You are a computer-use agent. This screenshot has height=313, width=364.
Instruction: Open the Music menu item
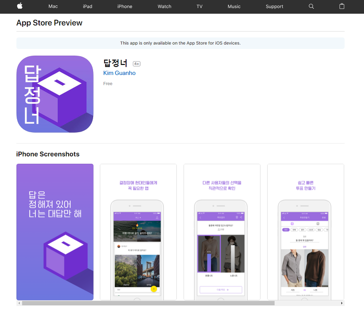click(x=234, y=7)
